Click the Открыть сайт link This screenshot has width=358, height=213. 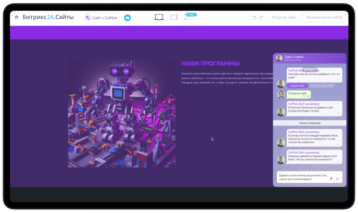pyautogui.click(x=284, y=18)
